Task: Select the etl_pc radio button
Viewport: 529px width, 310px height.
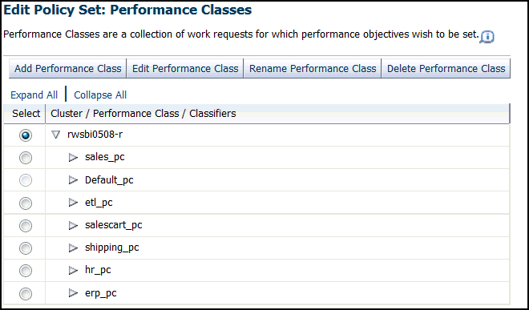Action: [26, 203]
